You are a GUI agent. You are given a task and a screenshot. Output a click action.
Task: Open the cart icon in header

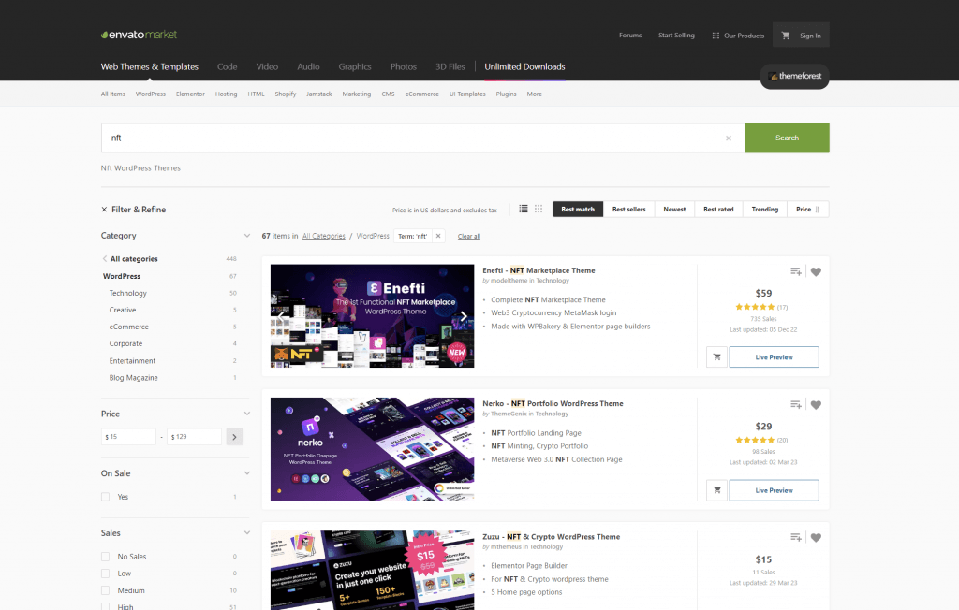(x=786, y=36)
